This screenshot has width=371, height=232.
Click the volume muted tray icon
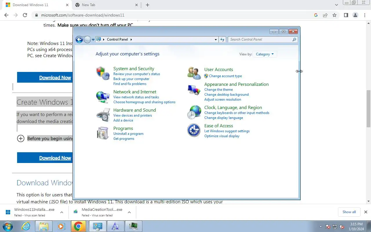point(342,227)
